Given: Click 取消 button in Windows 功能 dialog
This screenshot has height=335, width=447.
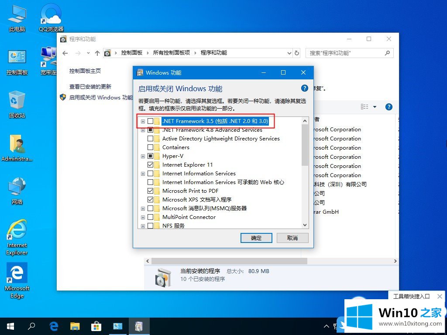Looking at the screenshot, I should [x=292, y=238].
